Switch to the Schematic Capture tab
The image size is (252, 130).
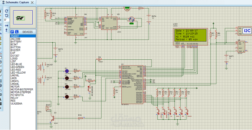coord(17,2)
